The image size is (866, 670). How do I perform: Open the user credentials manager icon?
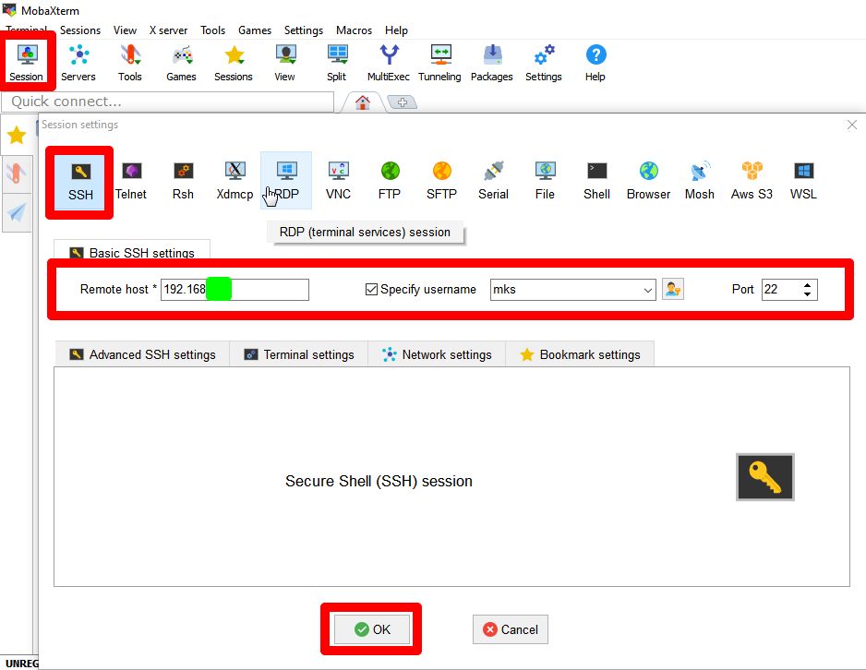(673, 289)
